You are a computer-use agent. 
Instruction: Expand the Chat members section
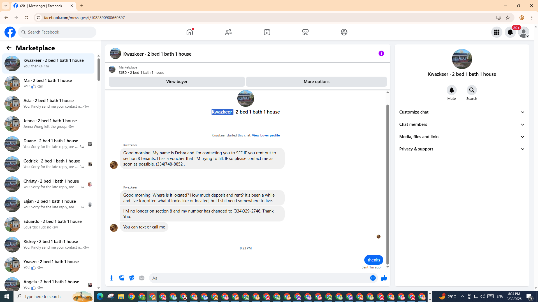pyautogui.click(x=462, y=124)
